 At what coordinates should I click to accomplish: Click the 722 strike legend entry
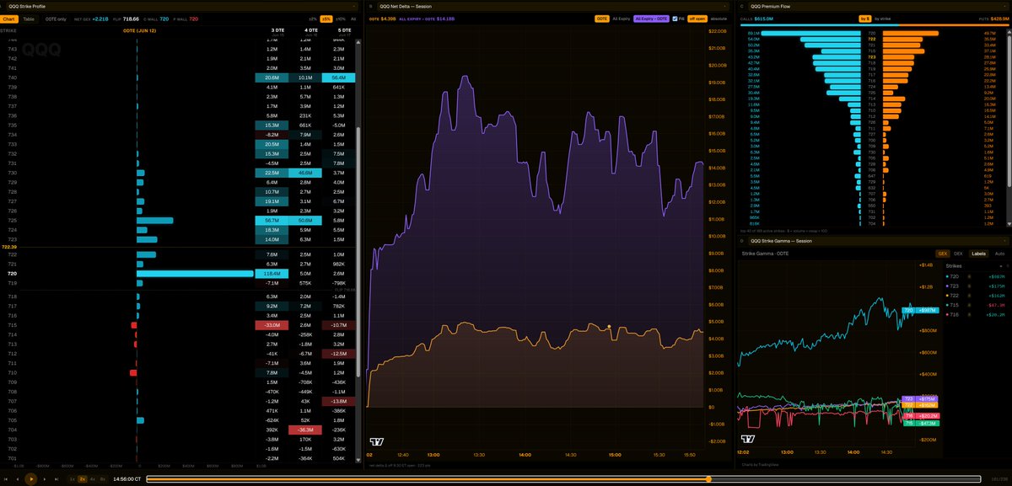[976, 296]
